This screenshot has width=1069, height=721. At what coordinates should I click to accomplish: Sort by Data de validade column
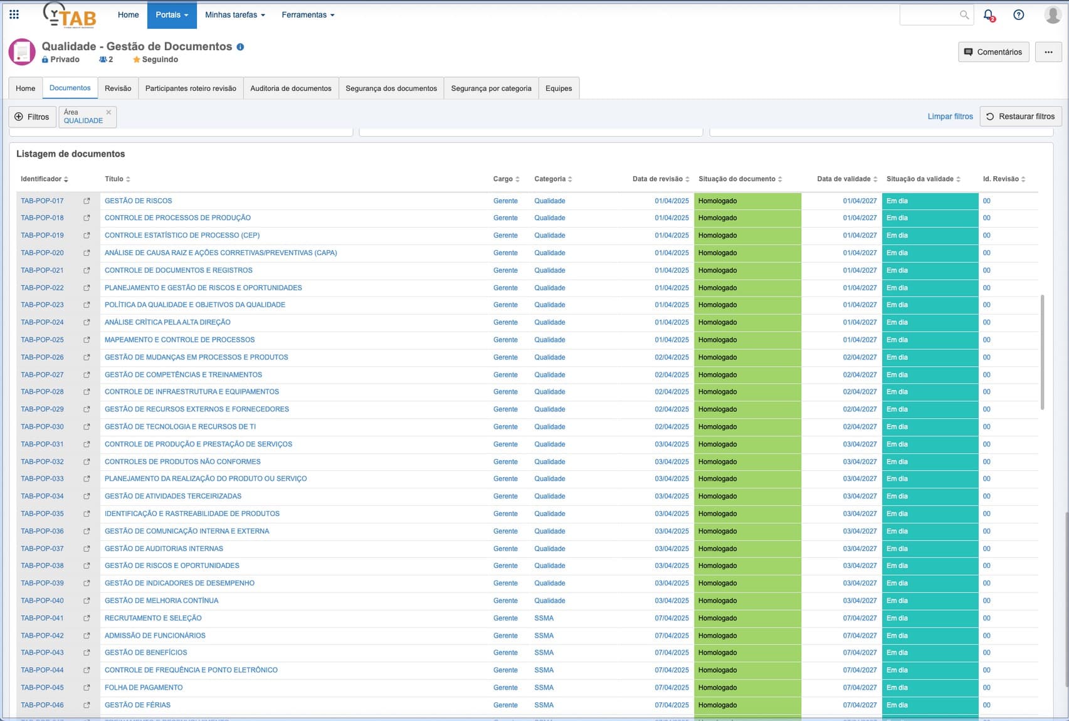(847, 179)
